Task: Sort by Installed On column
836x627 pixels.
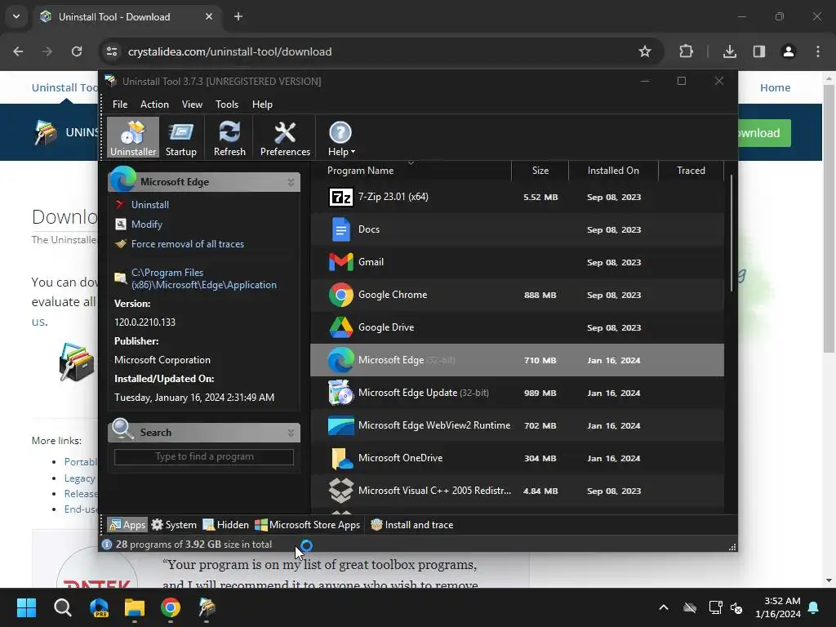Action: tap(613, 171)
